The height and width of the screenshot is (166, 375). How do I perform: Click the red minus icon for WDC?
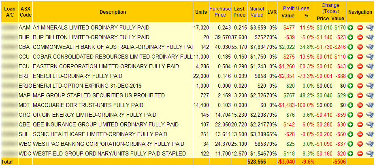360,153
